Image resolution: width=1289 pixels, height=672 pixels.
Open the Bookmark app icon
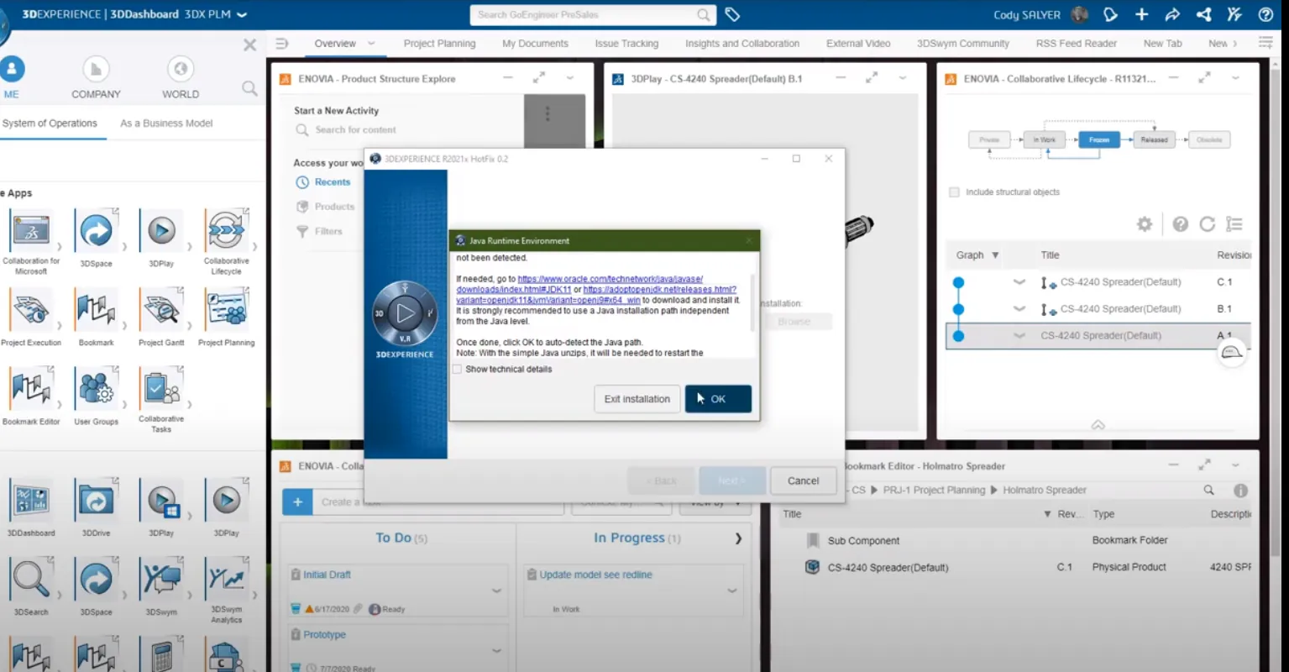(96, 310)
